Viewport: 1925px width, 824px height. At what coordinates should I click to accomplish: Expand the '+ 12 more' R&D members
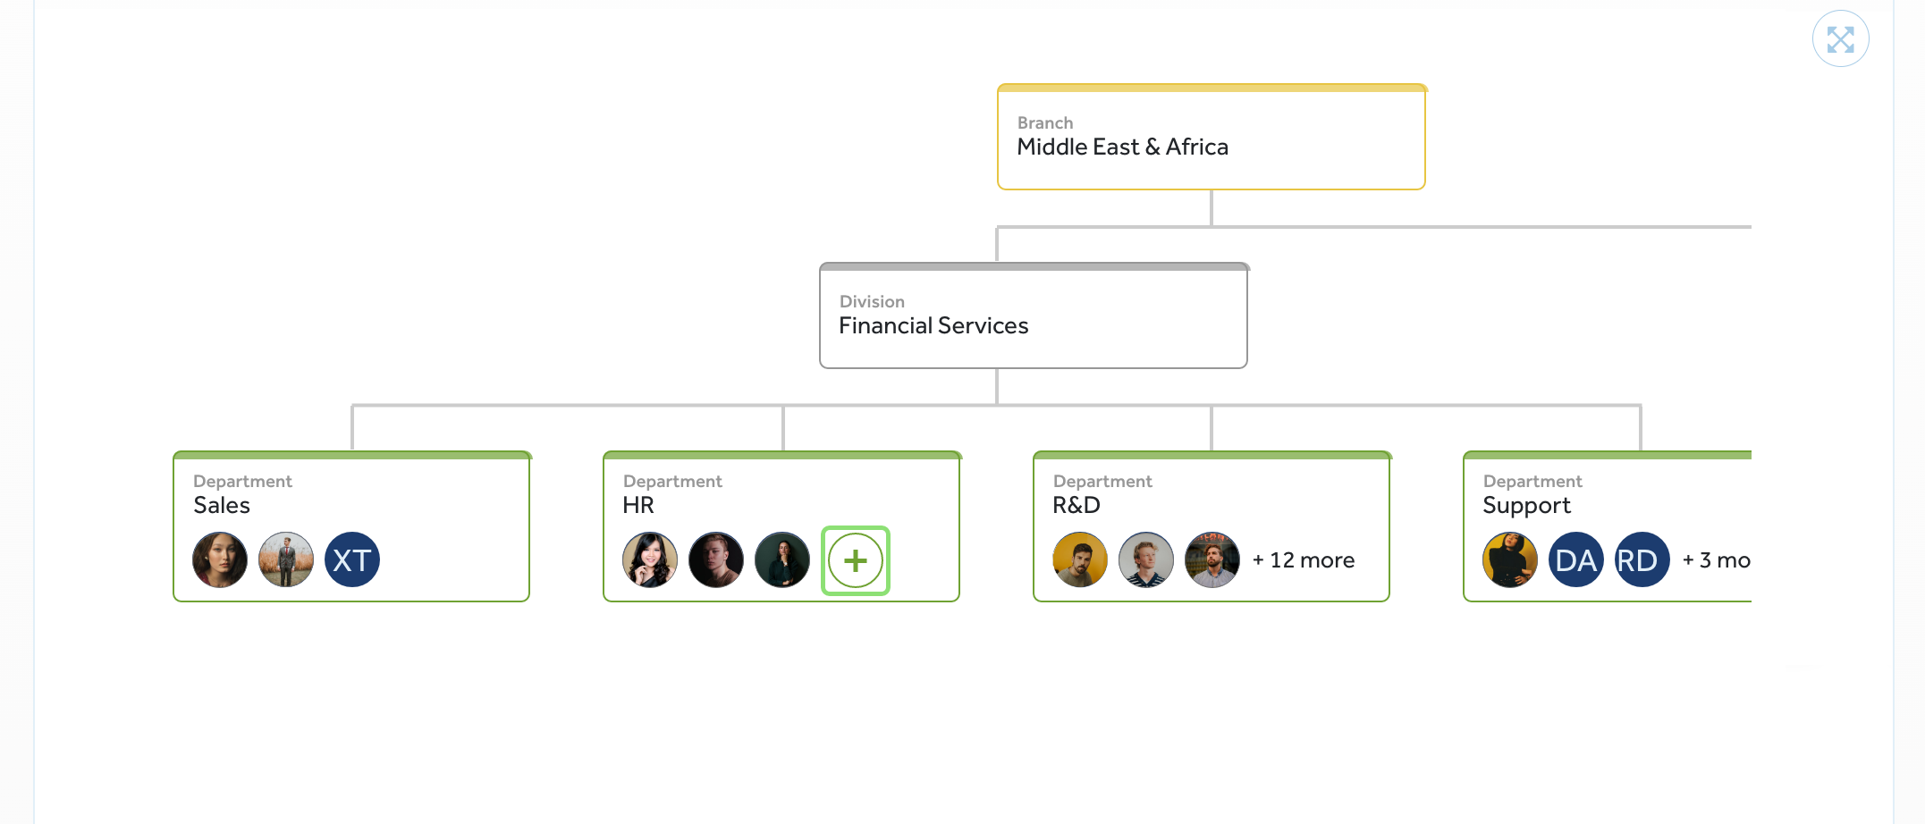1304,560
